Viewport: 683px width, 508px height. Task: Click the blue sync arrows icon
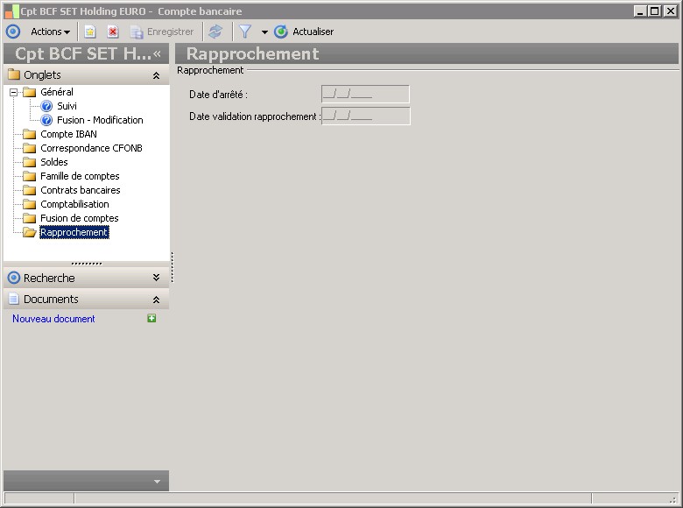pyautogui.click(x=215, y=32)
